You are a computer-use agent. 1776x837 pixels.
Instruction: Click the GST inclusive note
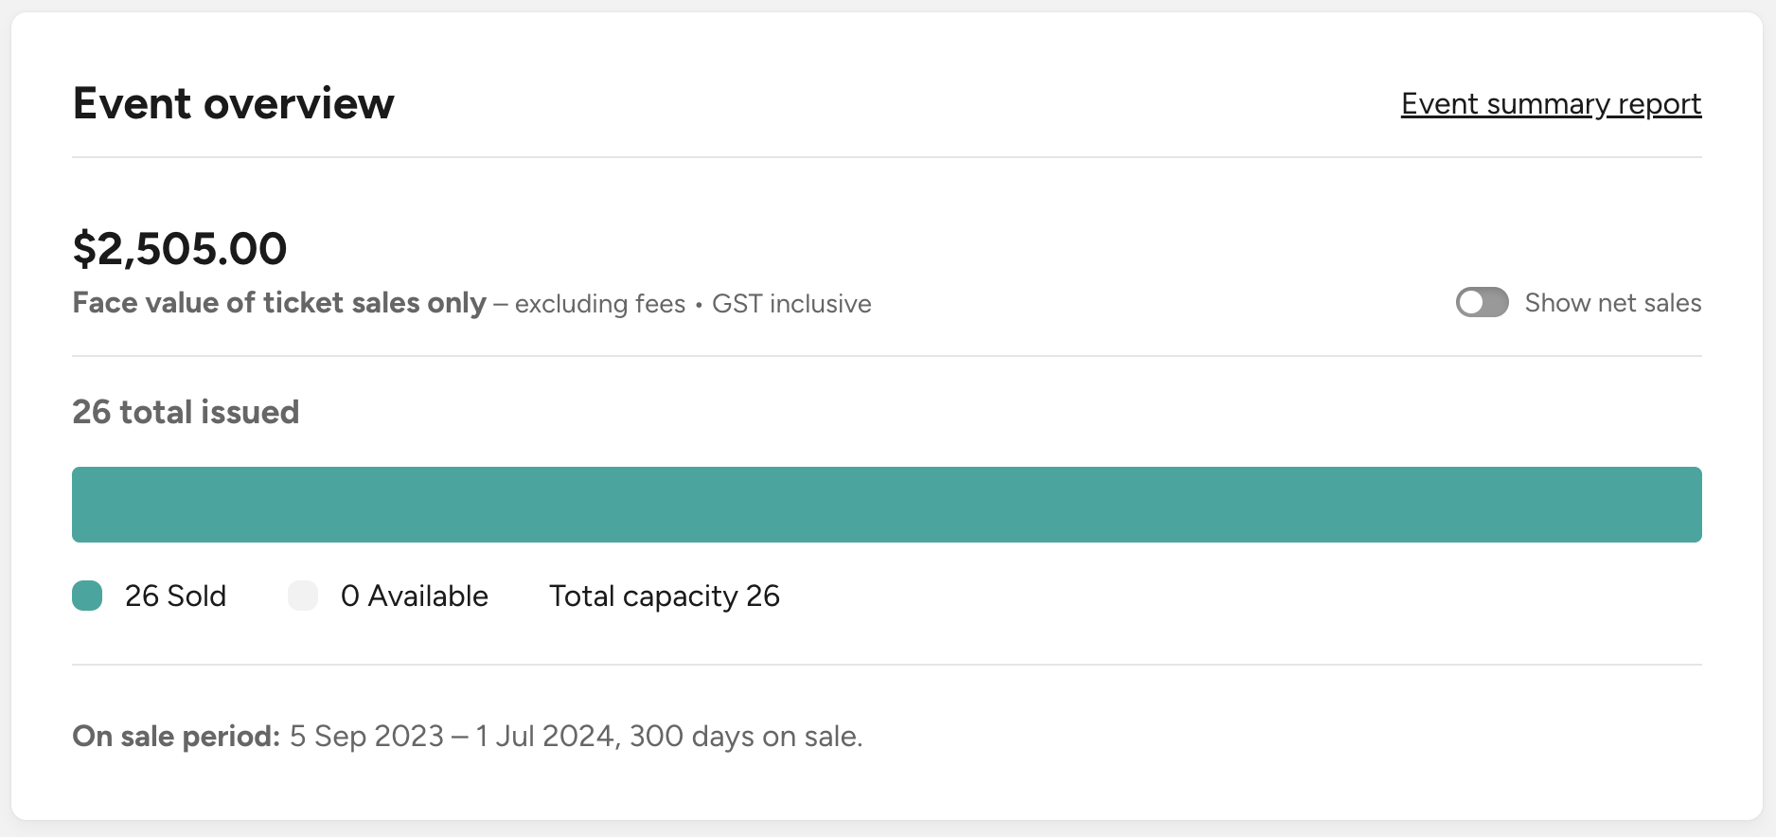coord(791,304)
